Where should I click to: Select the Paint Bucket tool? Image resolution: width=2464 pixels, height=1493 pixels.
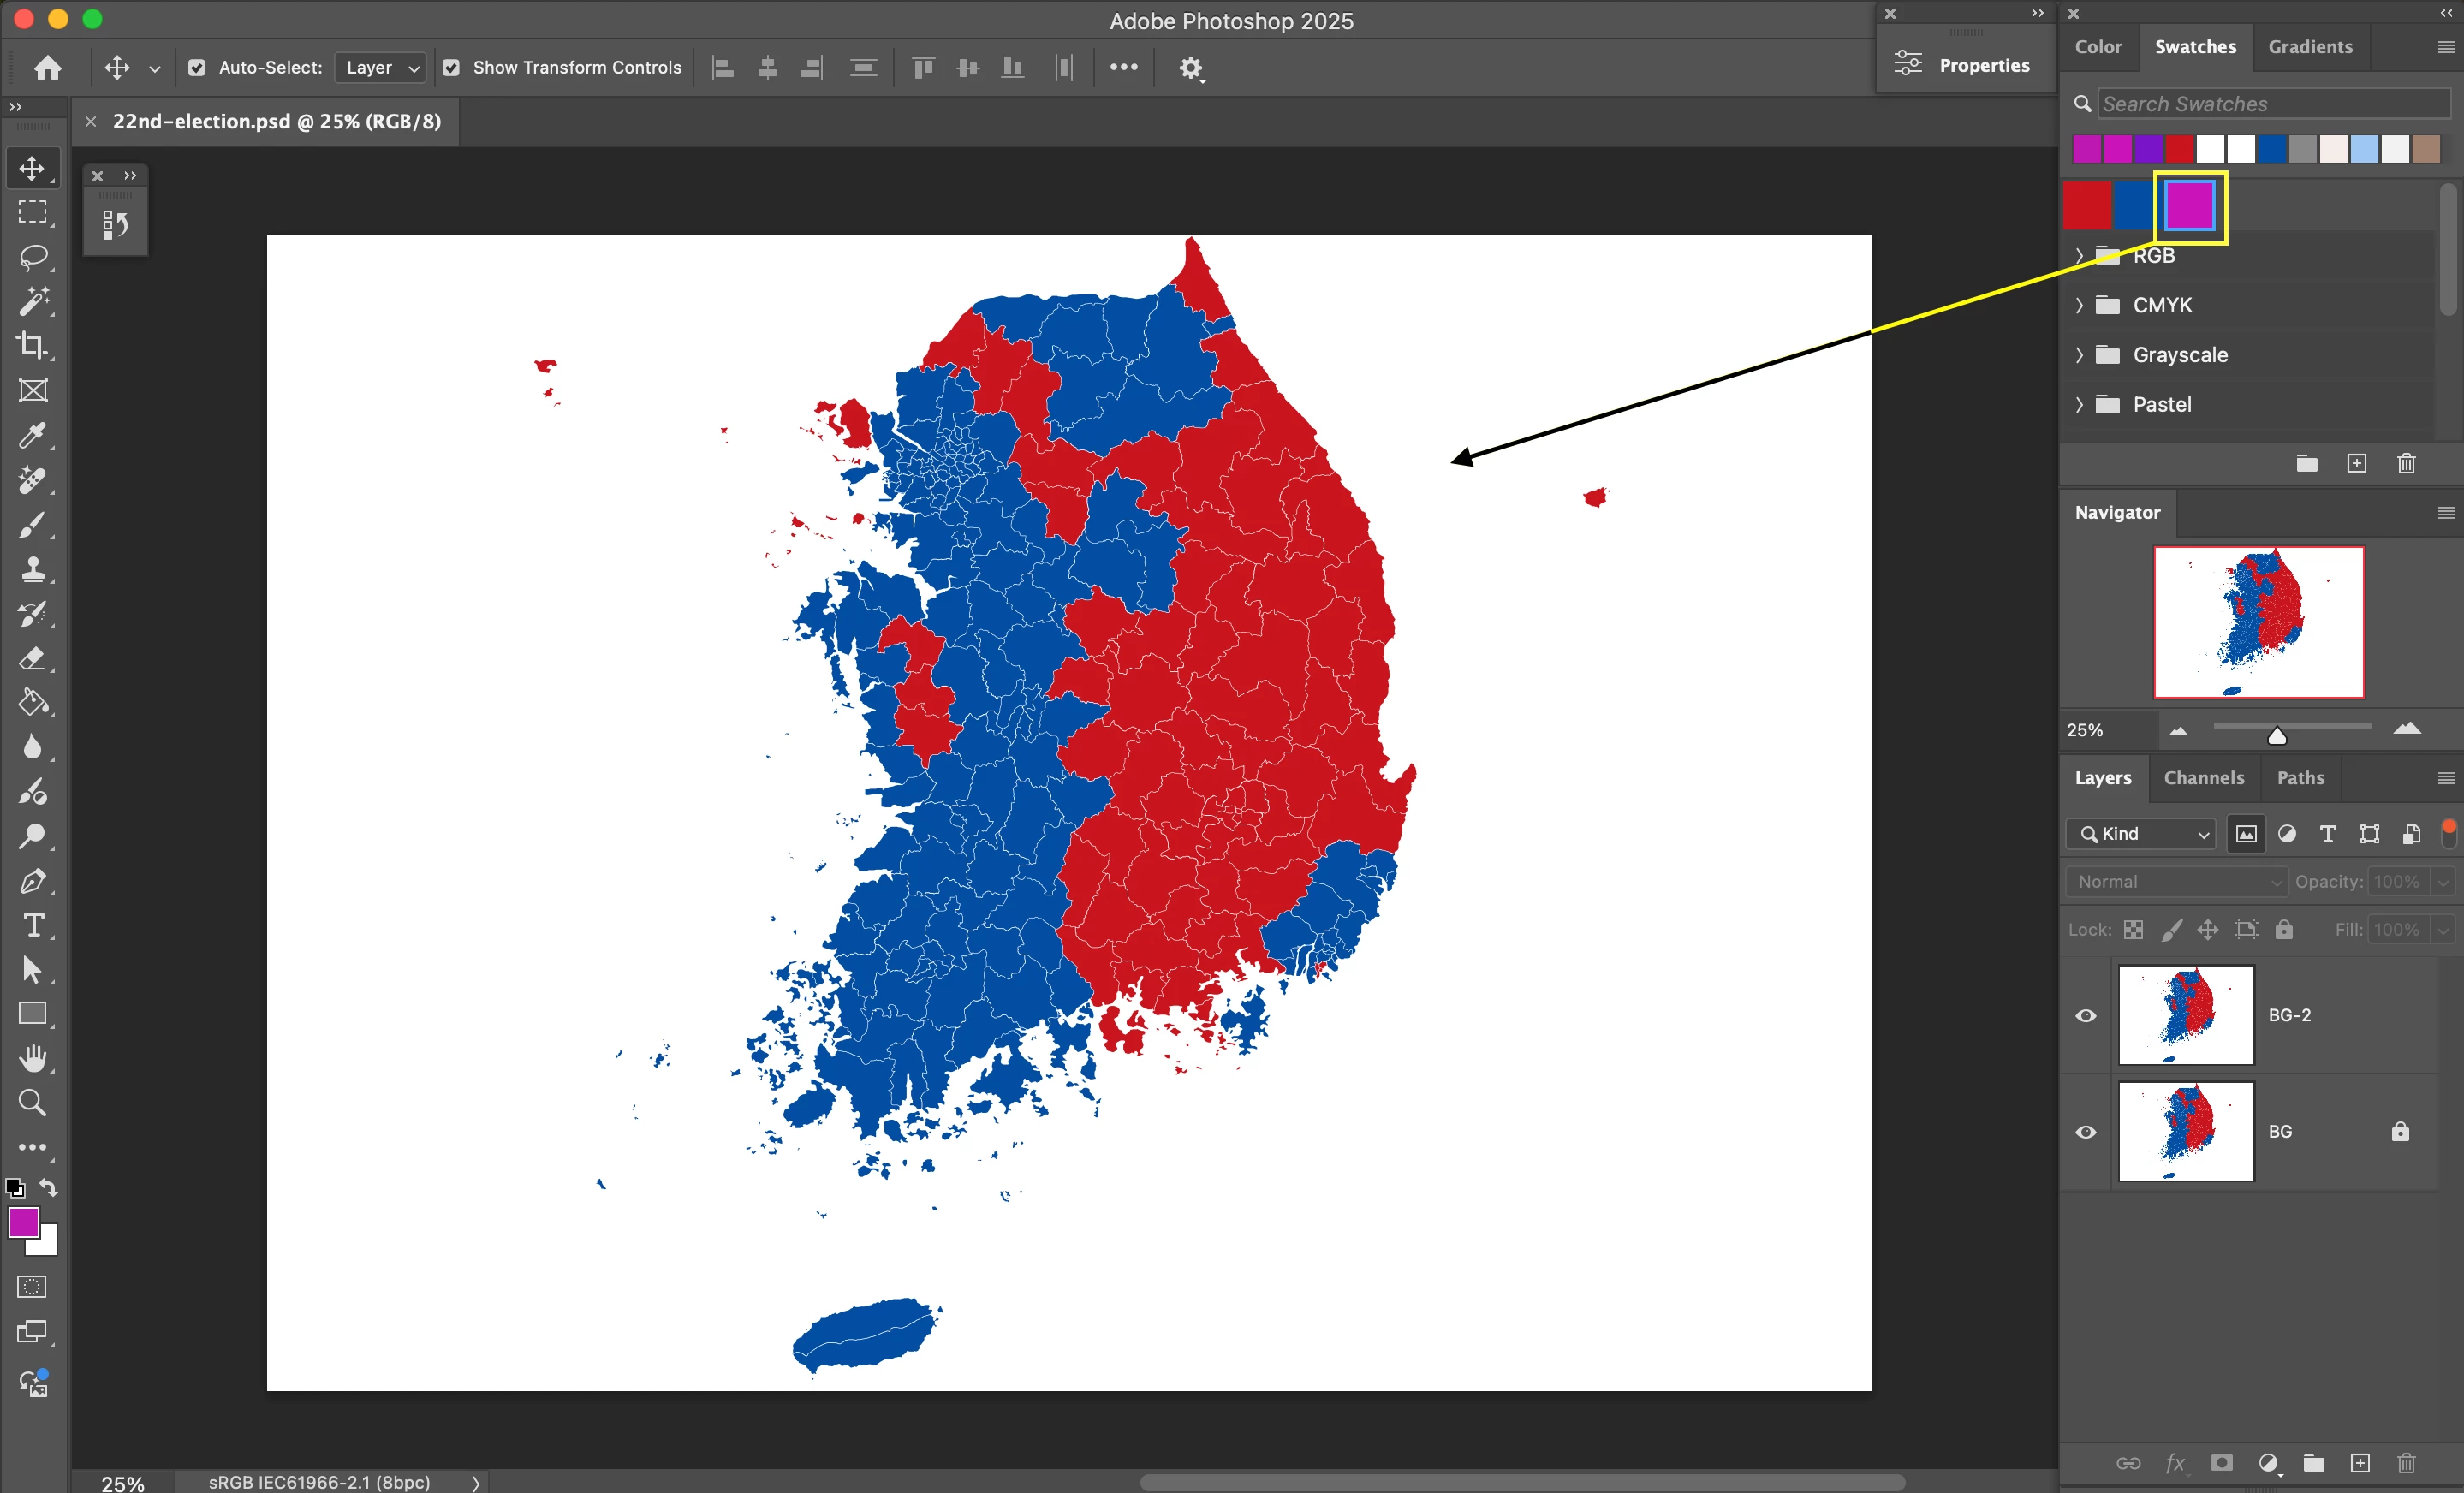coord(33,703)
